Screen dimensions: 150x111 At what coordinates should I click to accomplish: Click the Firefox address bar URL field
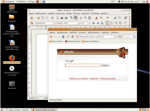tap(95, 37)
